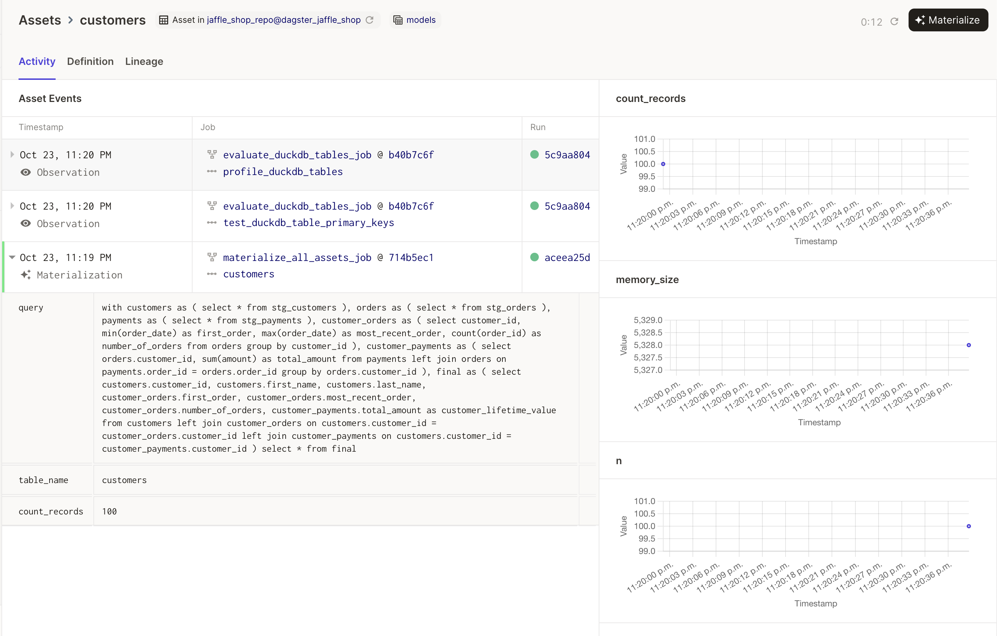Click the data point in the memory_size chart
This screenshot has height=636, width=997.
tap(968, 345)
